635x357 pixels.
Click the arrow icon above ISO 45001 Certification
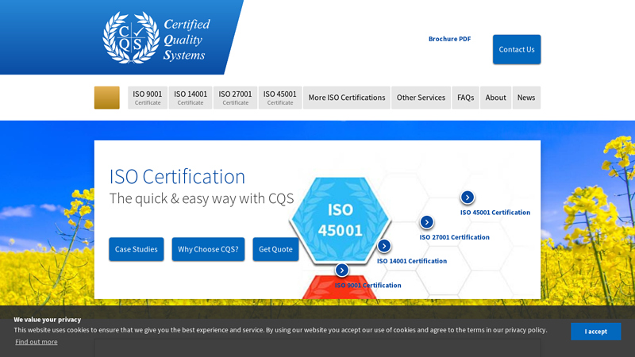468,197
